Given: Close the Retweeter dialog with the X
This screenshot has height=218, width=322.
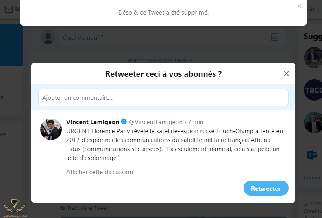Looking at the screenshot, I should point(286,73).
